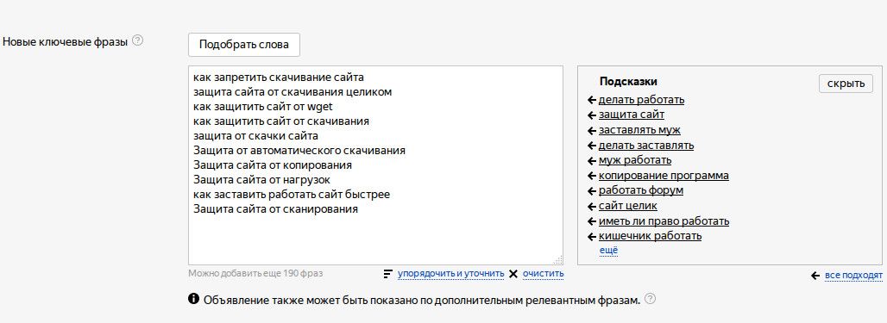Screen dimensions: 887x323
Task: Click the textarea resize grip corner
Action: pyautogui.click(x=557, y=260)
